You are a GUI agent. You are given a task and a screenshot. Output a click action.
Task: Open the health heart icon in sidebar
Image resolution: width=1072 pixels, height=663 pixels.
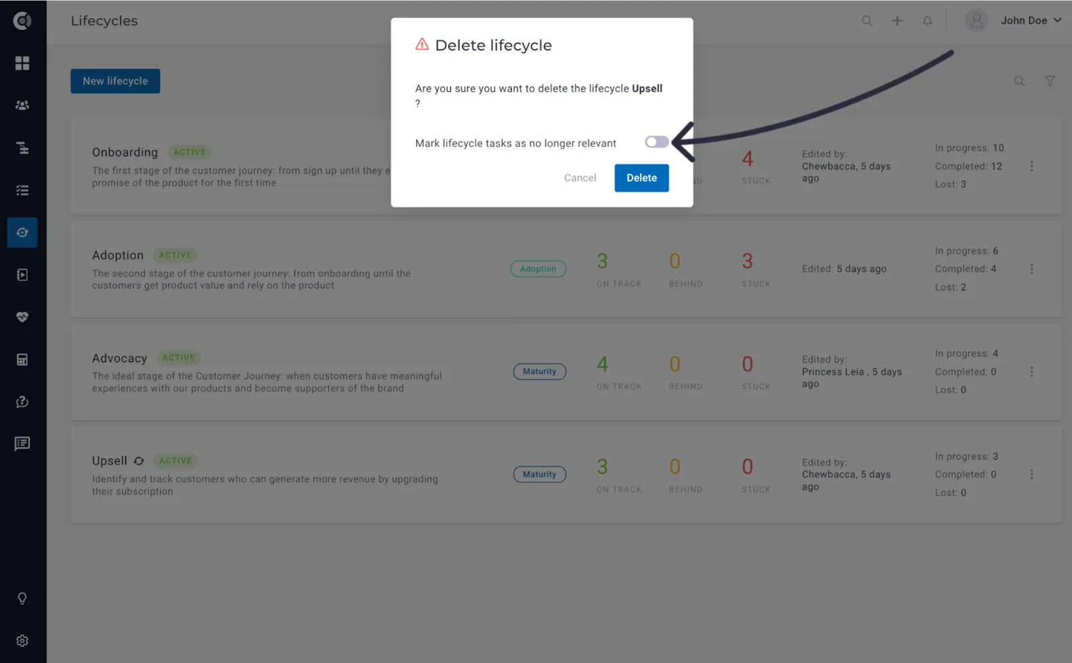point(22,317)
